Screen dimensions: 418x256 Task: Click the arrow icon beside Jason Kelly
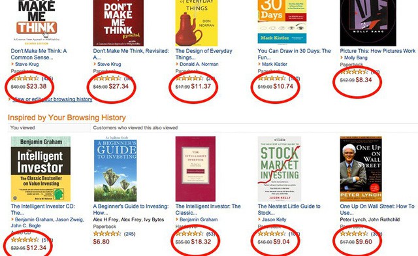[259, 219]
